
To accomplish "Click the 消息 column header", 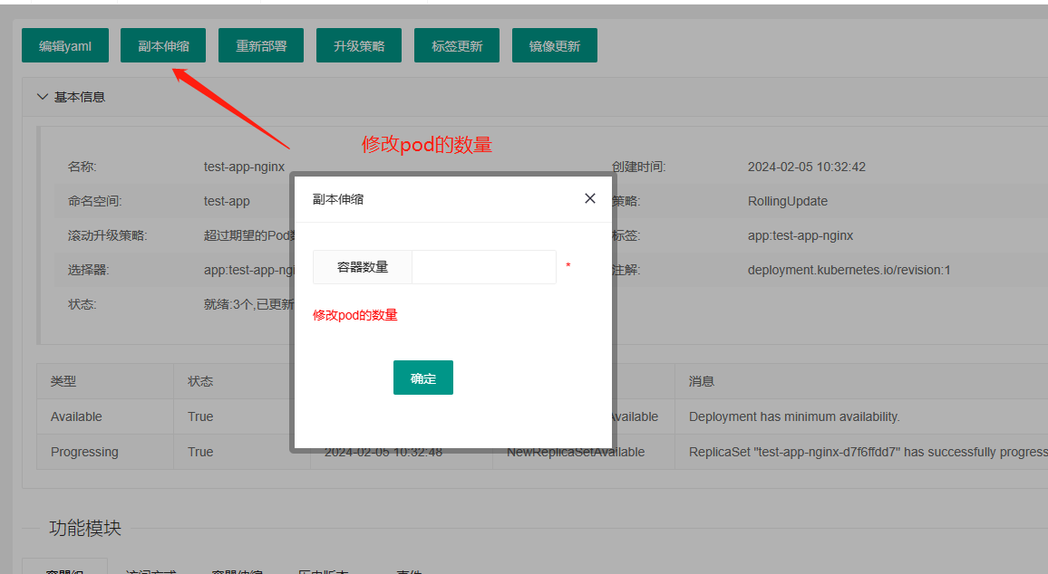I will click(x=702, y=381).
